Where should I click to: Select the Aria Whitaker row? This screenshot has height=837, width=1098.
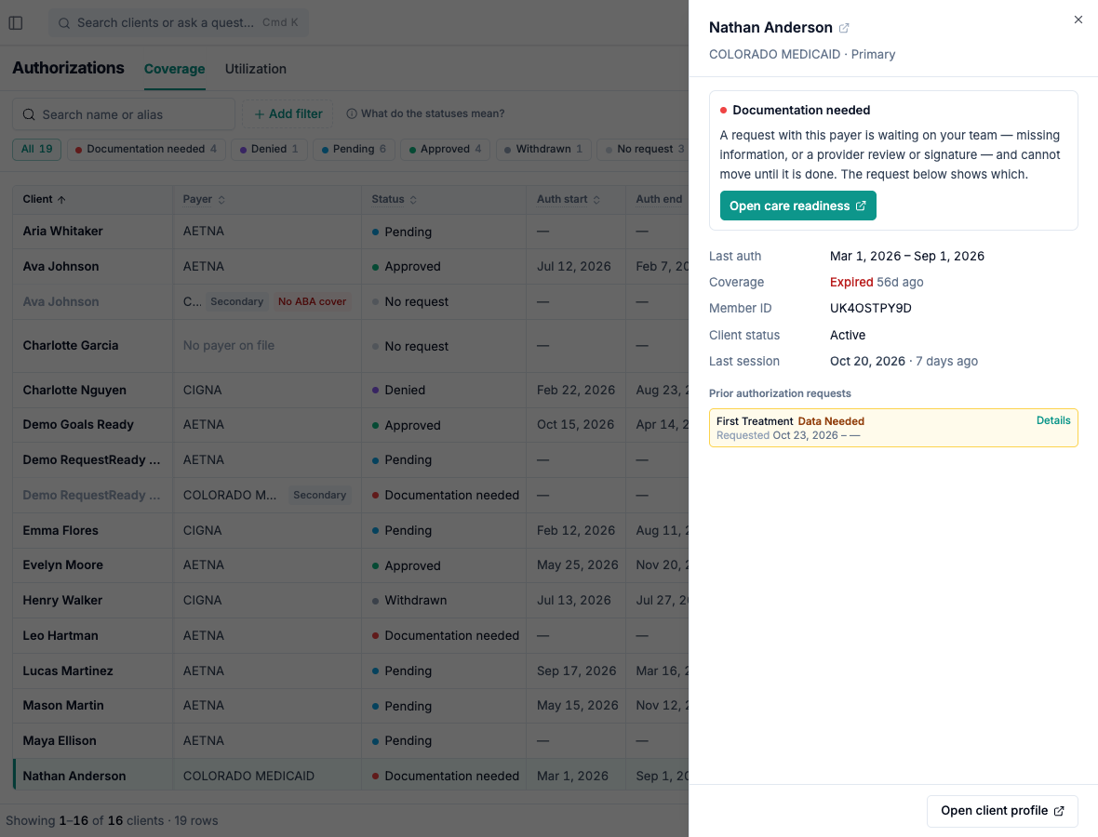pyautogui.click(x=350, y=232)
